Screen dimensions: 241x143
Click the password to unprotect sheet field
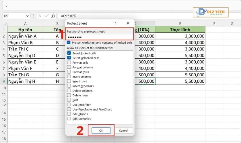[100, 37]
